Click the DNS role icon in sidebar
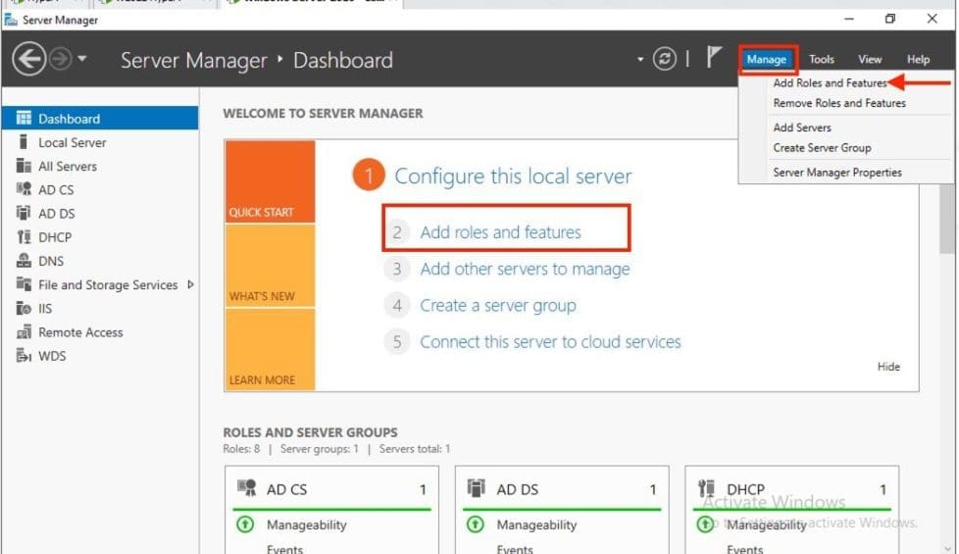This screenshot has width=959, height=554. tap(25, 261)
